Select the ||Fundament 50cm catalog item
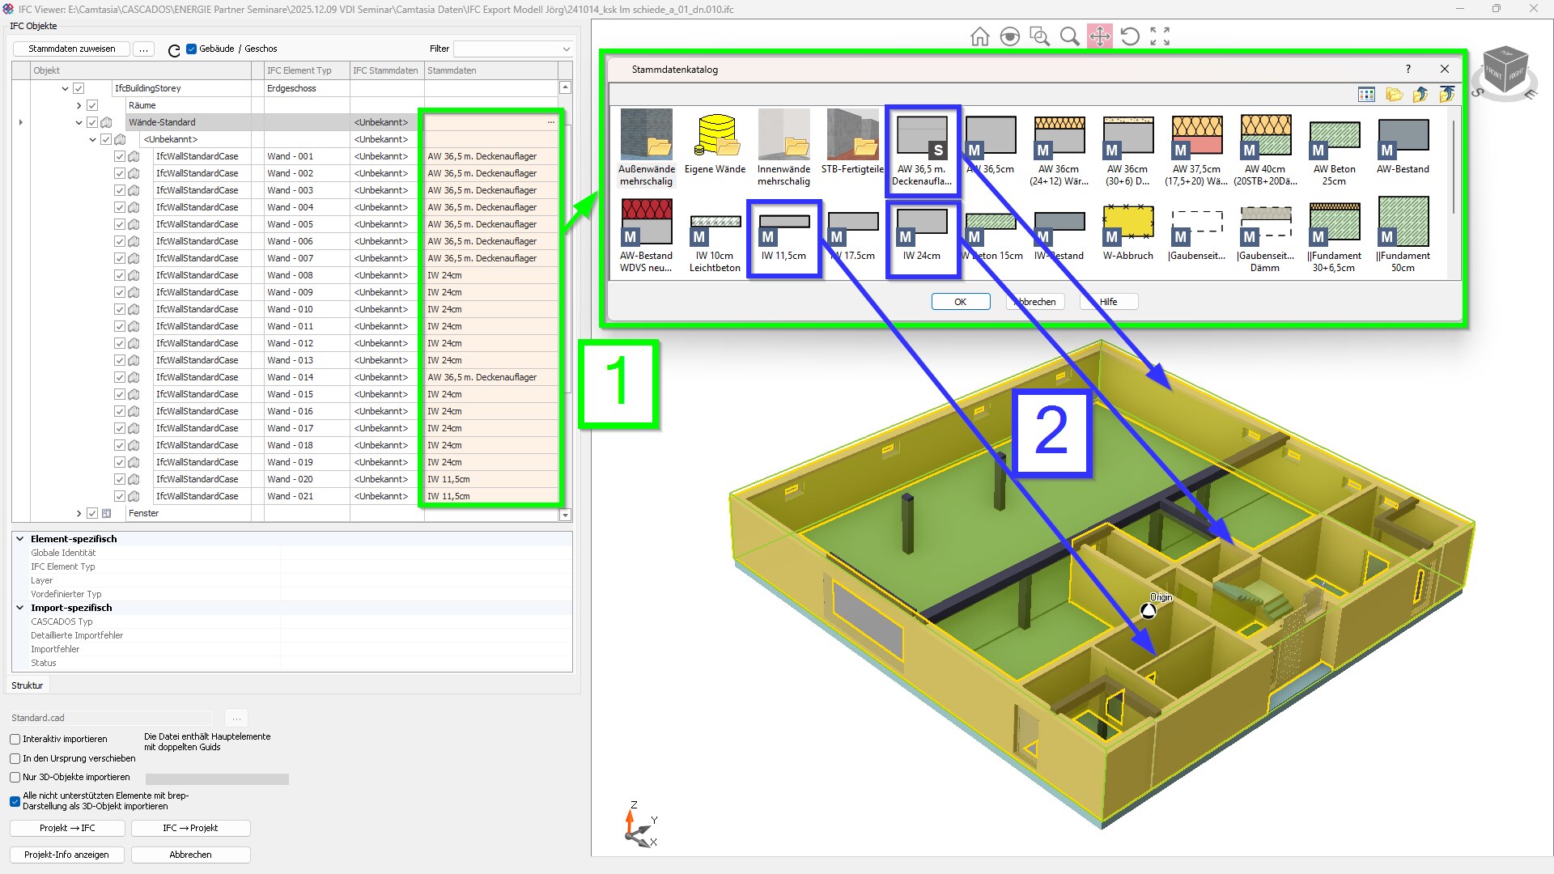 [1403, 235]
